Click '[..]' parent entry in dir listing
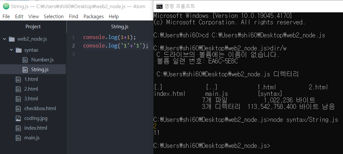 (x=211, y=87)
